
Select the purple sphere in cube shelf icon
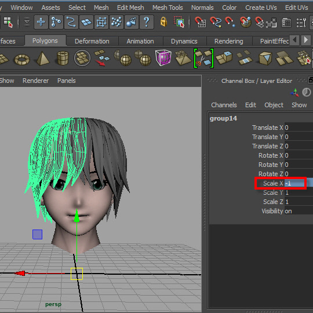(x=163, y=58)
